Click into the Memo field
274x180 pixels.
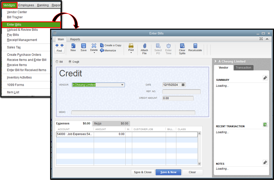click(x=133, y=112)
